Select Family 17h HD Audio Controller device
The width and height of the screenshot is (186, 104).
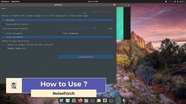[4, 45]
